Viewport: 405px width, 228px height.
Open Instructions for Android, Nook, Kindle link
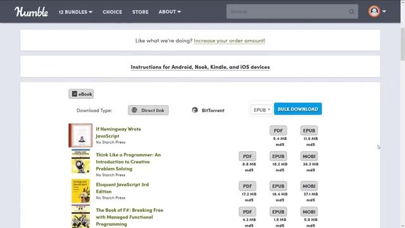pos(200,67)
